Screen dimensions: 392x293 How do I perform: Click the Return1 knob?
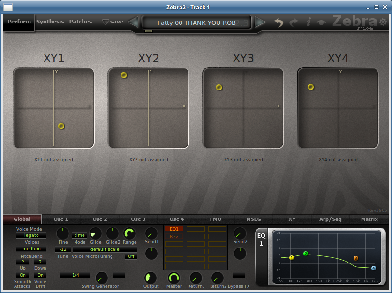click(x=196, y=278)
